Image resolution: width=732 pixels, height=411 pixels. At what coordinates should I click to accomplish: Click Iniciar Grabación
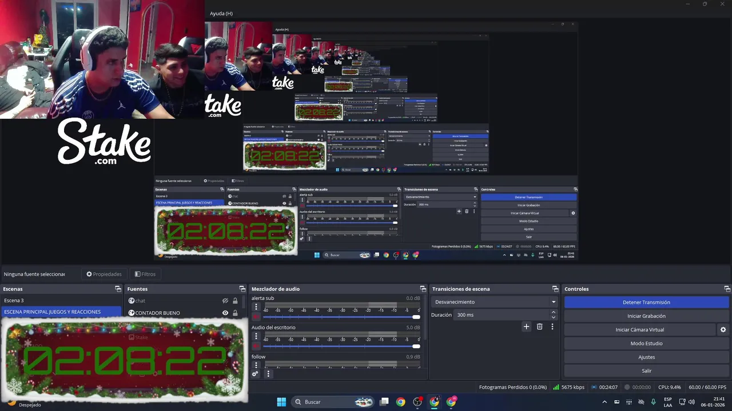(x=646, y=316)
